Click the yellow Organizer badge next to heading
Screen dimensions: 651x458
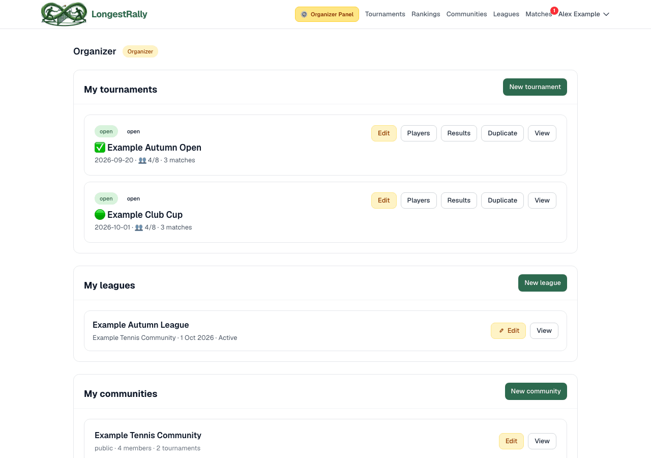140,51
